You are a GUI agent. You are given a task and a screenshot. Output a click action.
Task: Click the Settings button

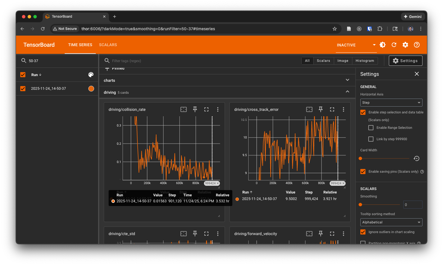coord(405,61)
